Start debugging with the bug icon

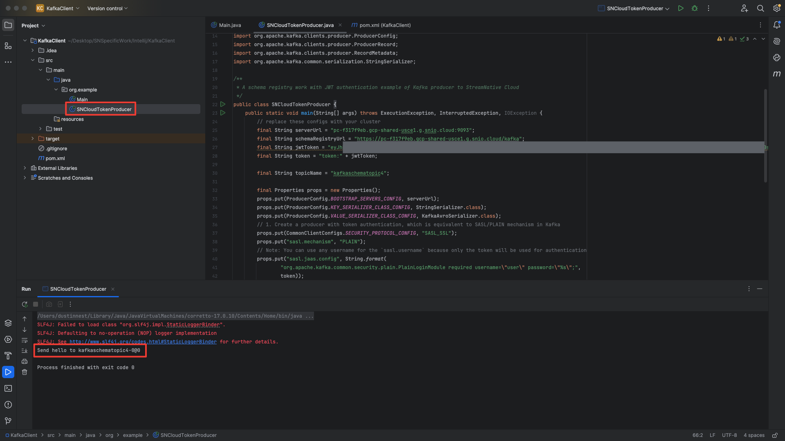[695, 8]
